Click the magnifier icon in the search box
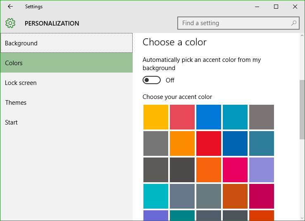Screen dimensions: 305x221 (x=294, y=23)
